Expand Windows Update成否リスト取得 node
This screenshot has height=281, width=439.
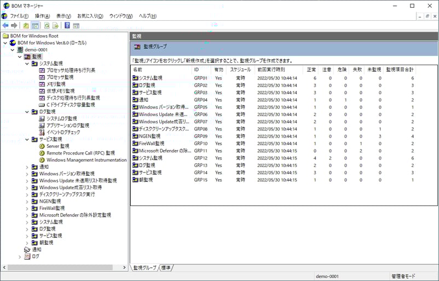pyautogui.click(x=27, y=188)
